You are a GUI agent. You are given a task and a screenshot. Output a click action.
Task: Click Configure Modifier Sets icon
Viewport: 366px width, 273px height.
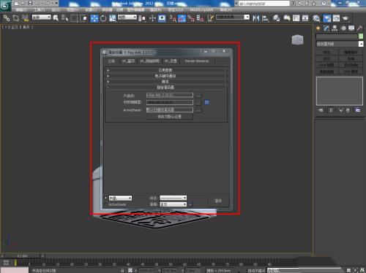pyautogui.click(x=358, y=110)
